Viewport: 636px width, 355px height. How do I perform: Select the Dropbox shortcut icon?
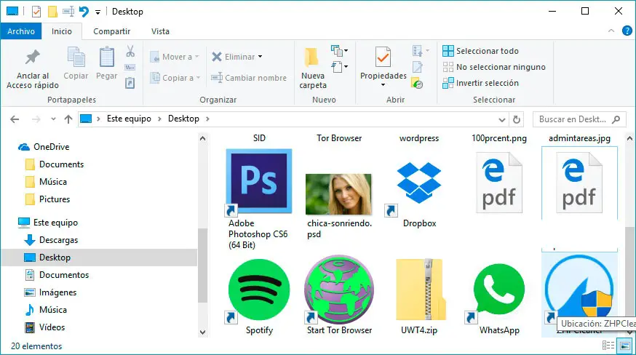[x=419, y=183]
